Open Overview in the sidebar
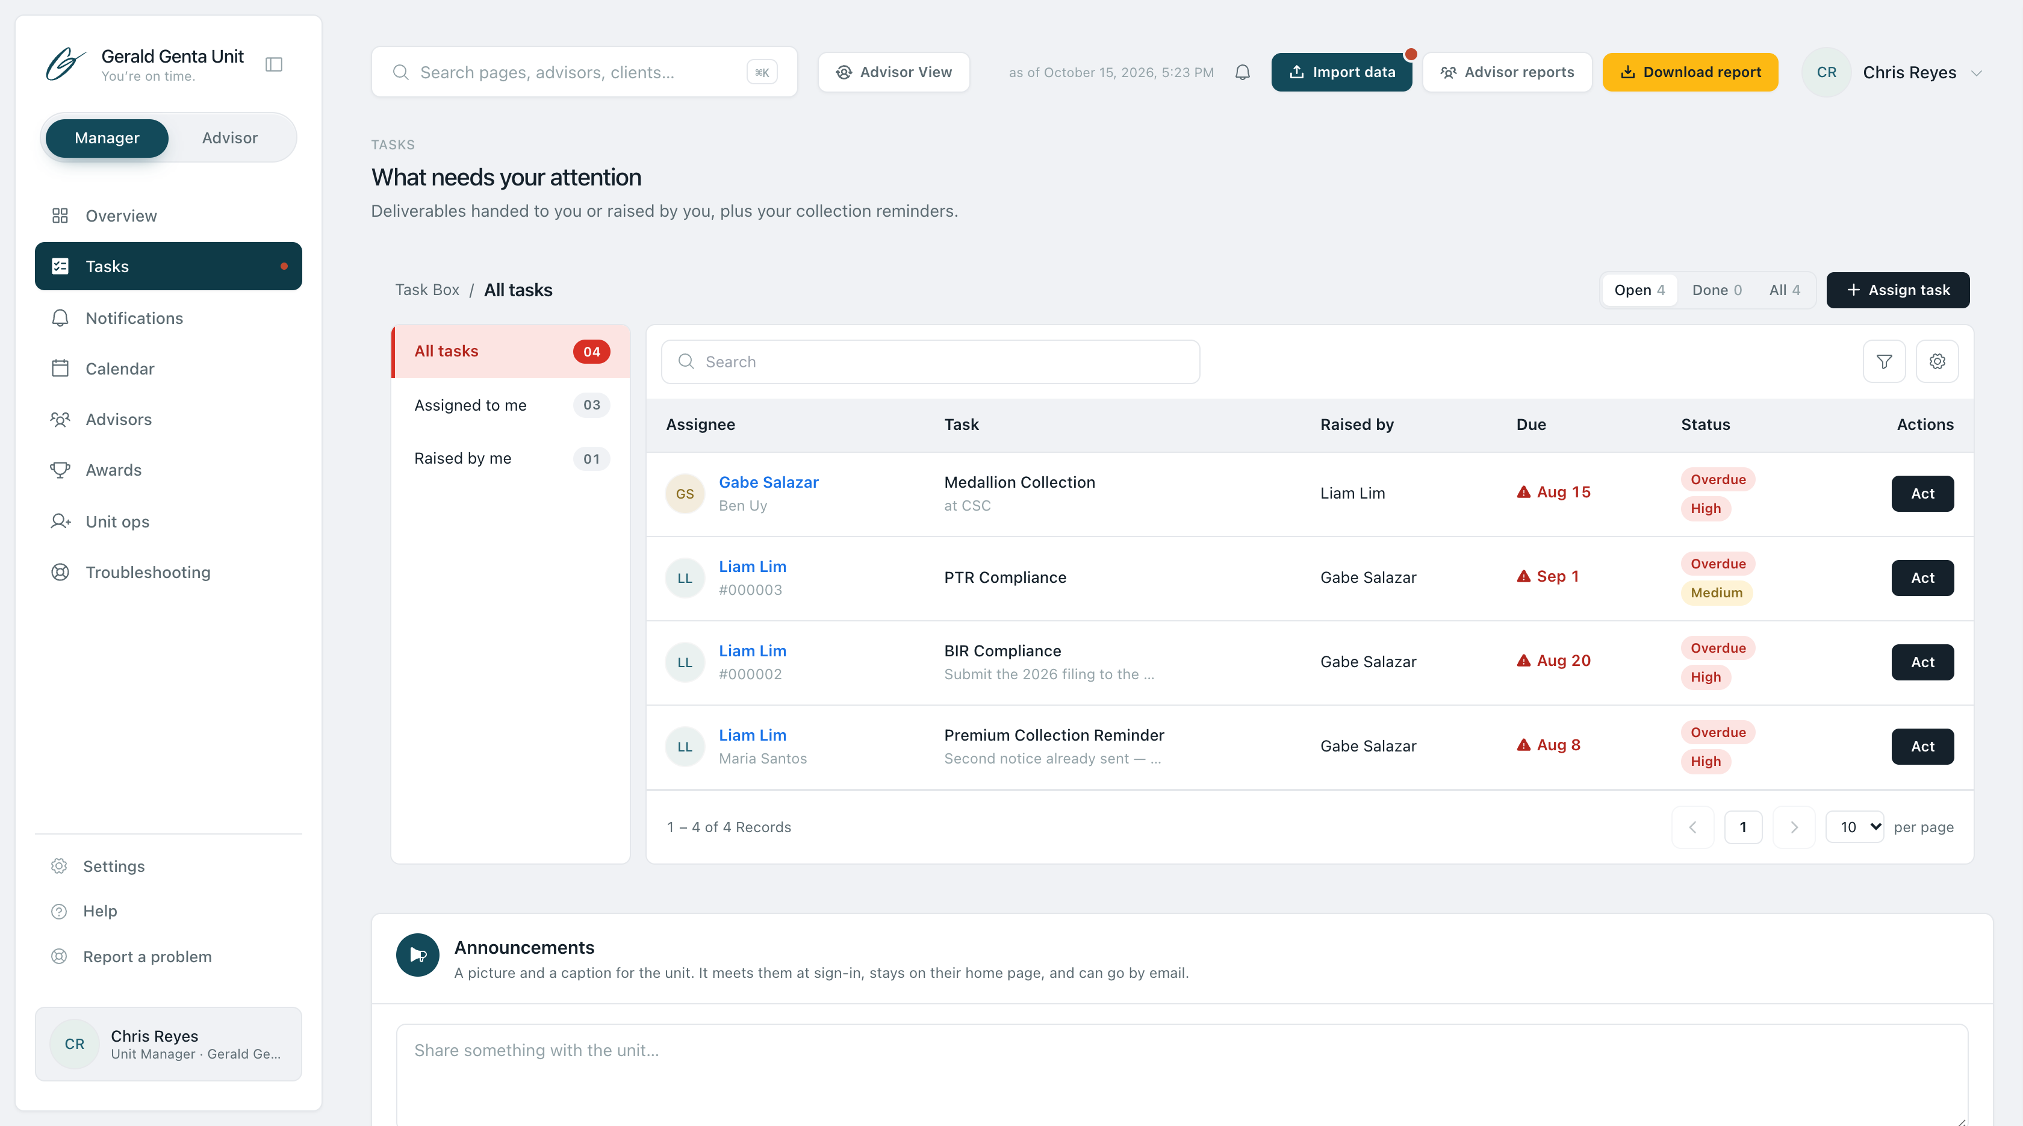This screenshot has width=2023, height=1126. click(x=168, y=216)
